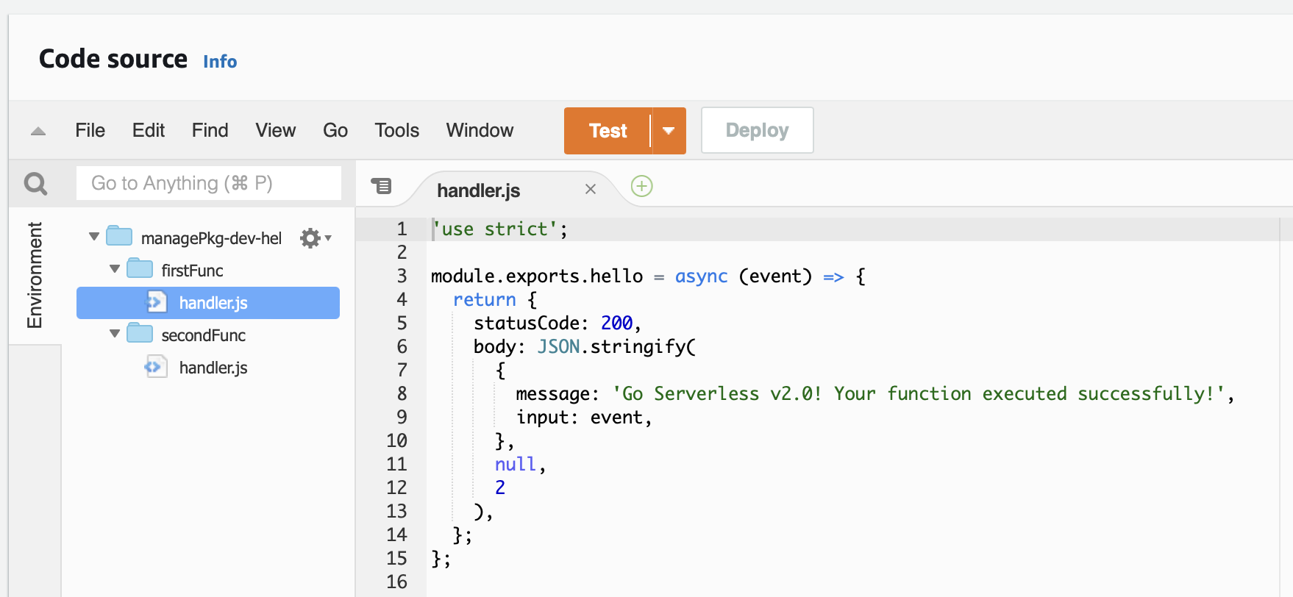1293x597 pixels.
Task: Open the Tools menu
Action: point(397,130)
